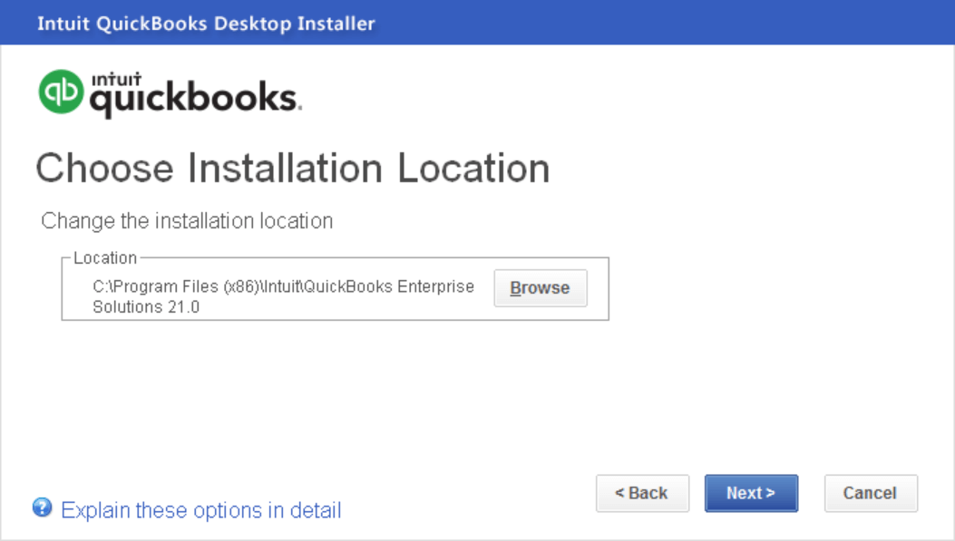Cancel the QuickBooks installation

[x=871, y=493]
